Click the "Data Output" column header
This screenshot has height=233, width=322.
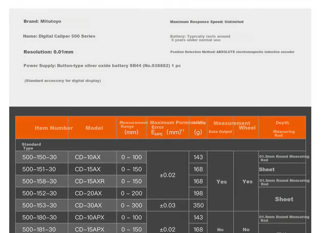220,132
